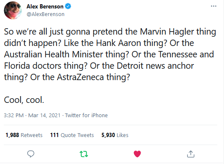
Task: Click "Australian Health Minister" in tweet text
Action: [53, 54]
